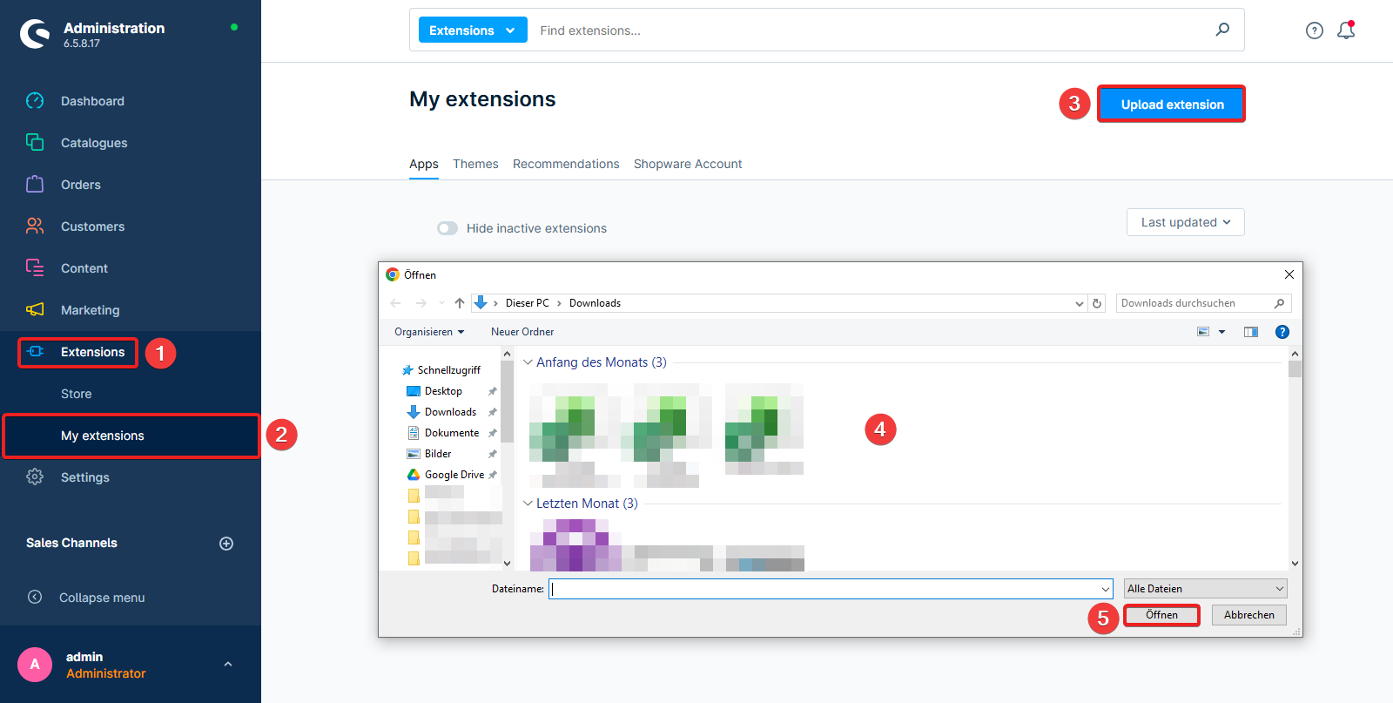Open the Last updated sort dropdown
Image resolution: width=1393 pixels, height=703 pixels.
(1185, 222)
